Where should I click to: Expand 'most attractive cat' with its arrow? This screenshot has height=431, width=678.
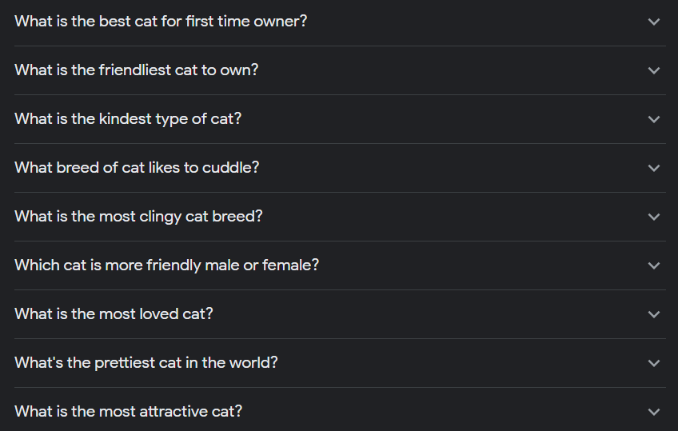[x=654, y=412]
